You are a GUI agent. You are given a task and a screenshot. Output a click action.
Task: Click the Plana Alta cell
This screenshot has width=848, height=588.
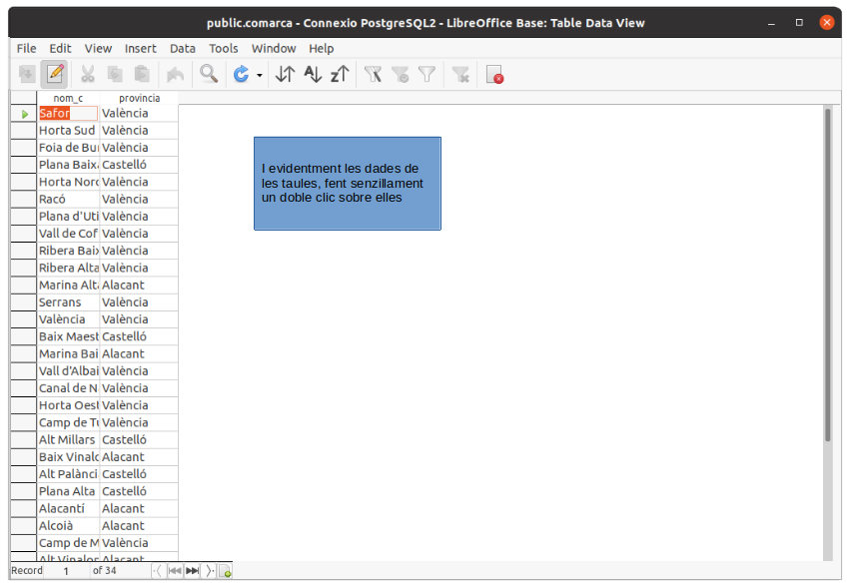click(x=68, y=491)
